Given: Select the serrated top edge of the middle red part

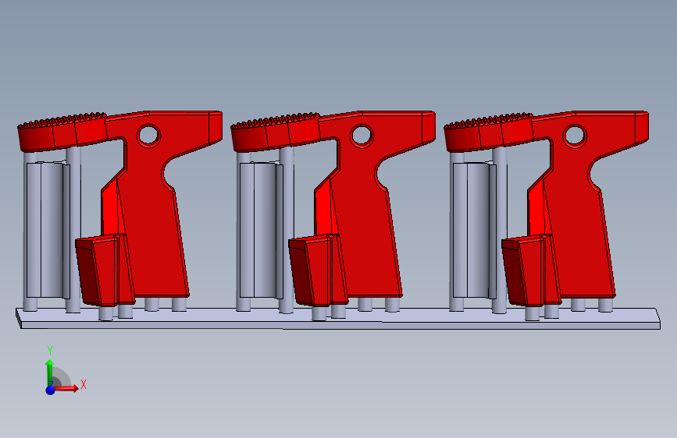Looking at the screenshot, I should pyautogui.click(x=276, y=121).
